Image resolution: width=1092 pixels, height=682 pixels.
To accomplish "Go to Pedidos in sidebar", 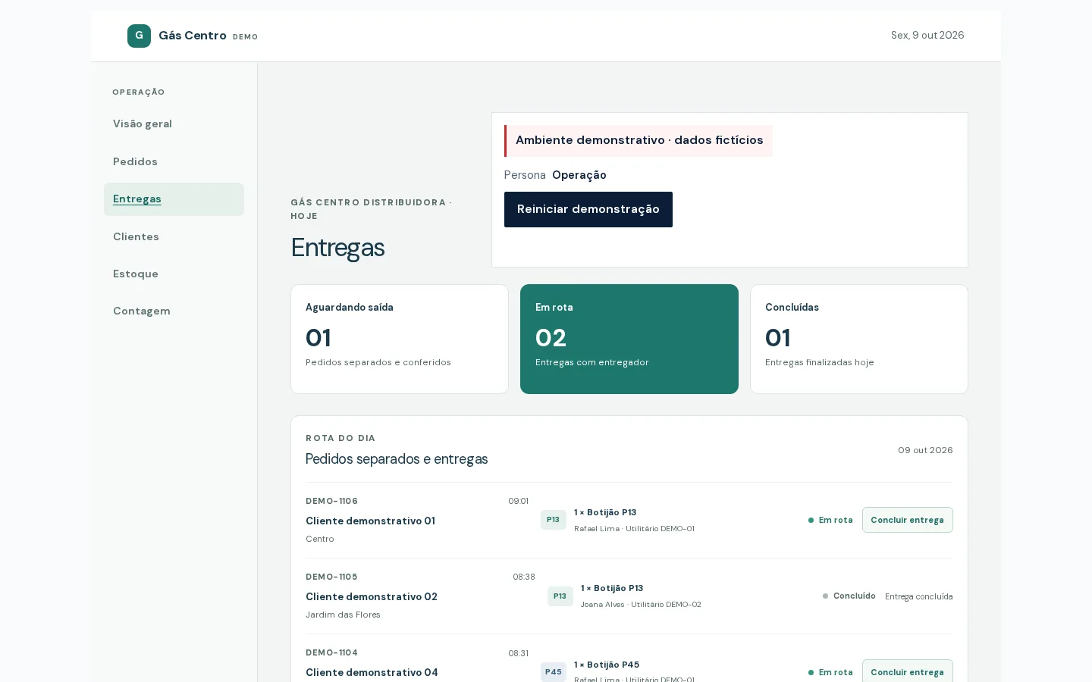I will [174, 161].
